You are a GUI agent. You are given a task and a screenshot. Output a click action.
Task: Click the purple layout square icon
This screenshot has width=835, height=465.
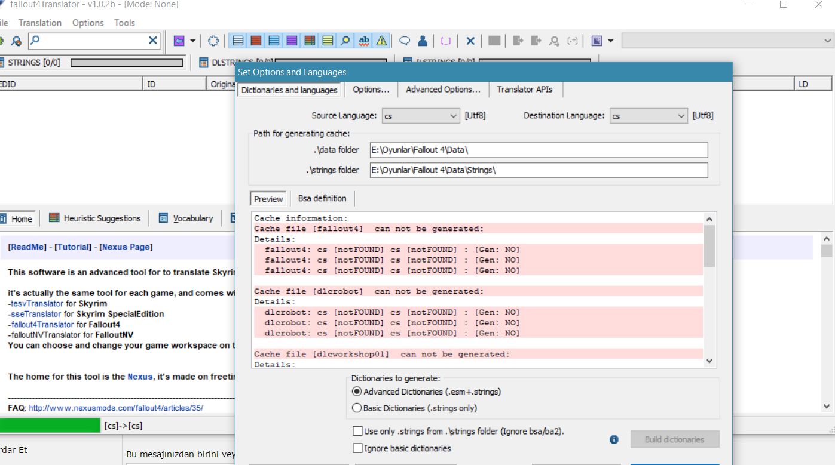pos(597,41)
